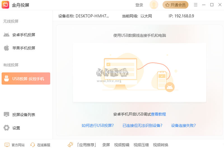Image resolution: width=224 pixels, height=149 pixels.
Task: Click the 「应用推荐」 label
Action: (87, 145)
